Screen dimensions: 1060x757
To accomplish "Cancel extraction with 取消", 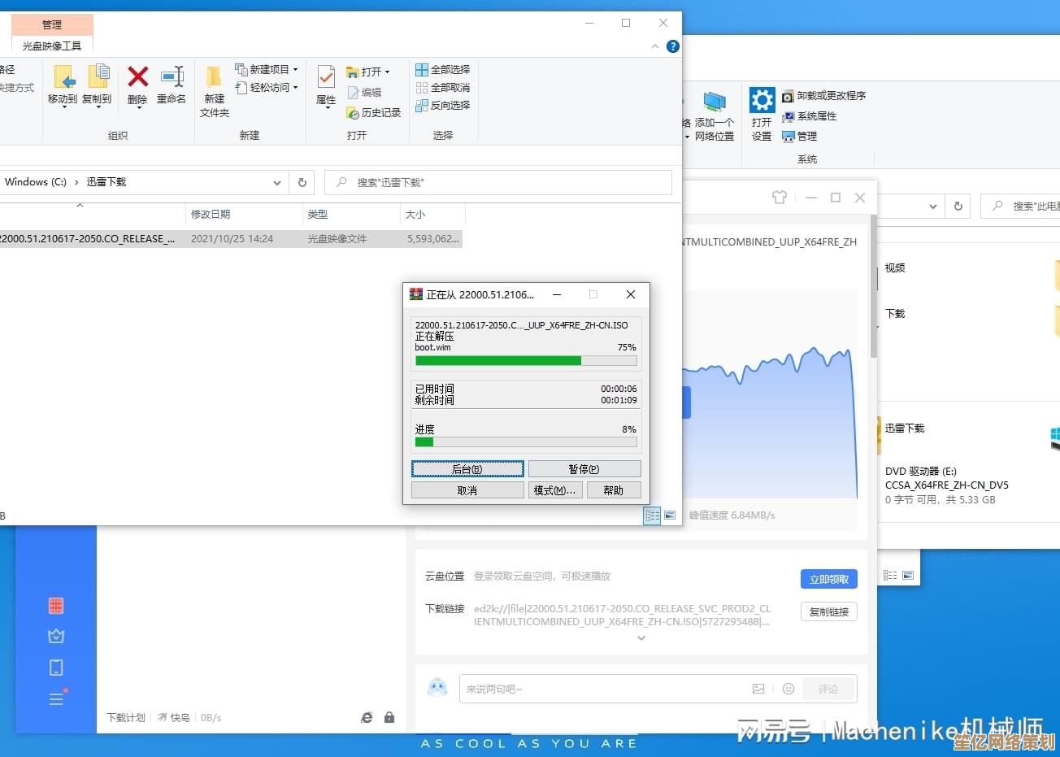I will point(467,490).
